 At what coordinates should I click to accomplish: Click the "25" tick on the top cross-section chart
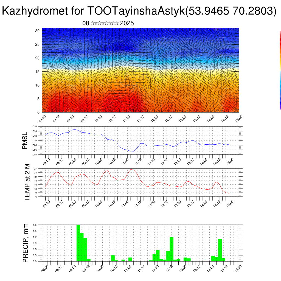pyautogui.click(x=37, y=44)
